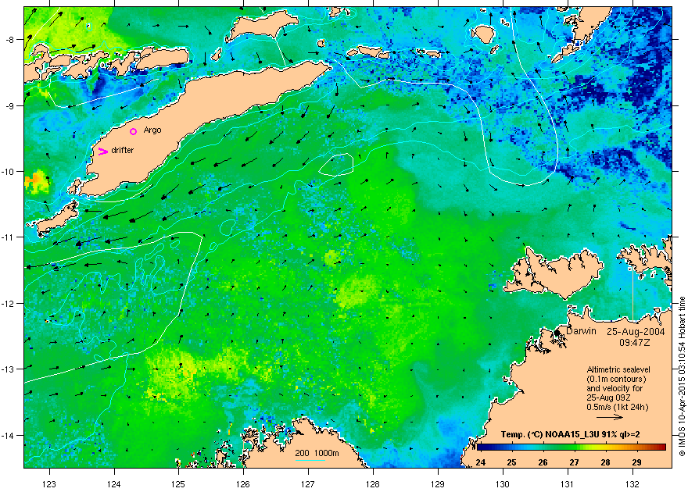The height and width of the screenshot is (492, 688).
Task: Click the magenta Argo float circle marker
Action: pyautogui.click(x=134, y=131)
